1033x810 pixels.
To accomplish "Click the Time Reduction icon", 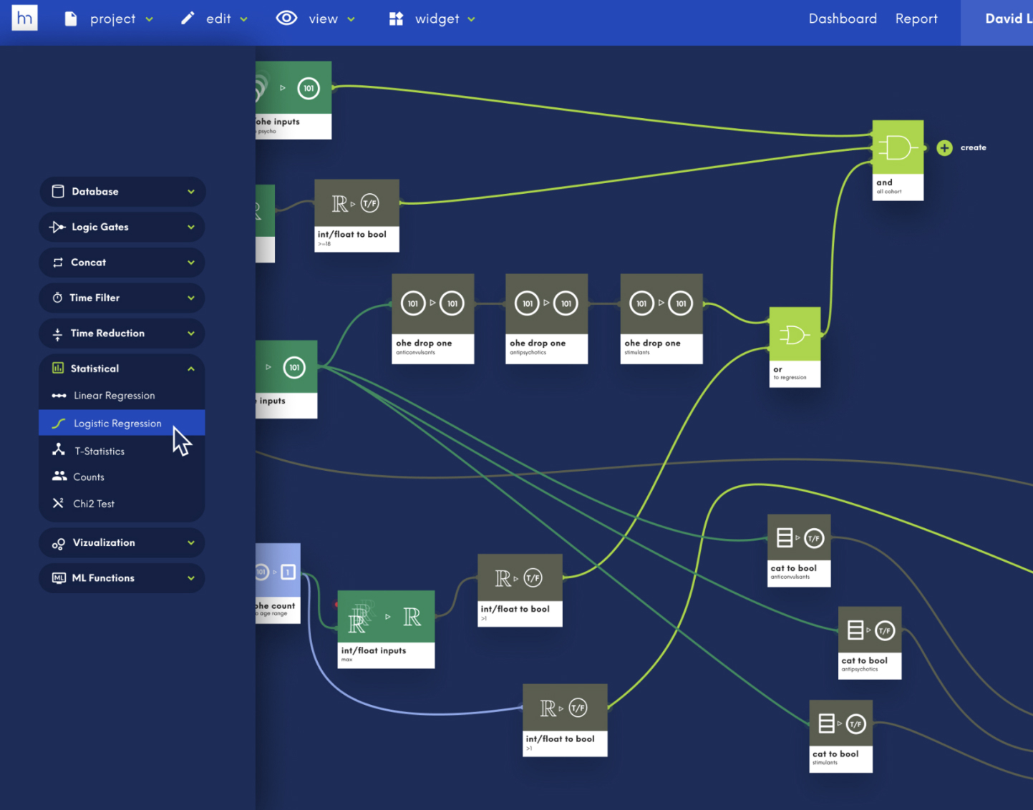I will coord(57,333).
